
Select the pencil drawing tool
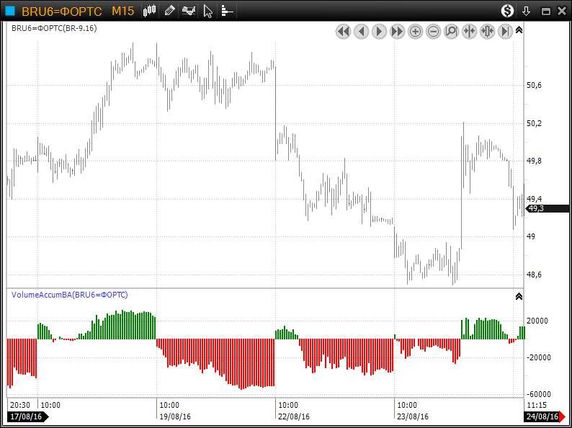tap(169, 11)
